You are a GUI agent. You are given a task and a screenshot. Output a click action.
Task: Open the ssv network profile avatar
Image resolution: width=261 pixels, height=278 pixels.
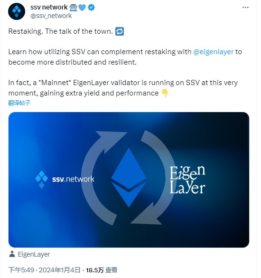click(x=17, y=11)
